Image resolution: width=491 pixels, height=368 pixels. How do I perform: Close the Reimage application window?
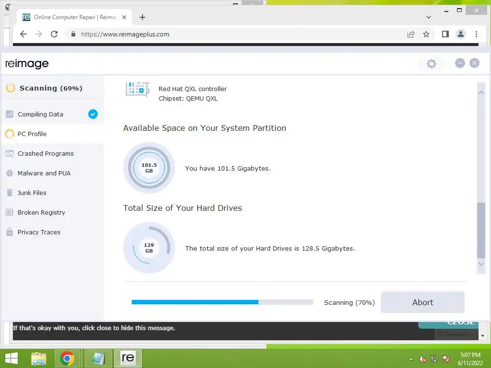point(474,63)
